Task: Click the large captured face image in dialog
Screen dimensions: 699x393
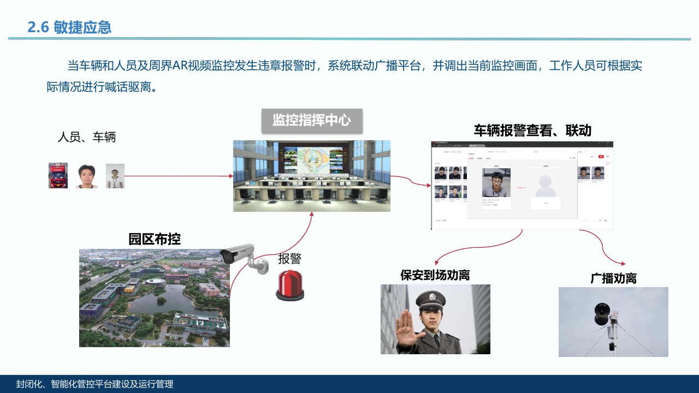Action: point(496,183)
